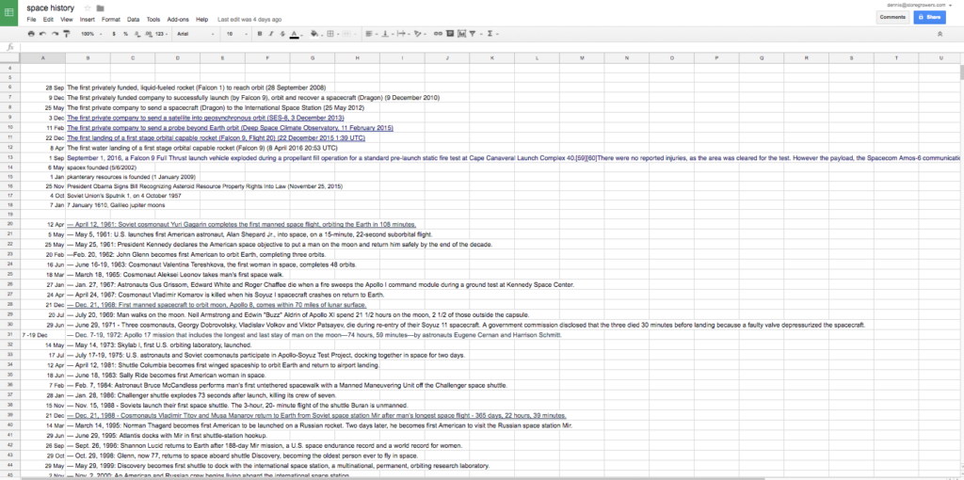
Task: Open the Arial font dropdown
Action: pos(196,34)
